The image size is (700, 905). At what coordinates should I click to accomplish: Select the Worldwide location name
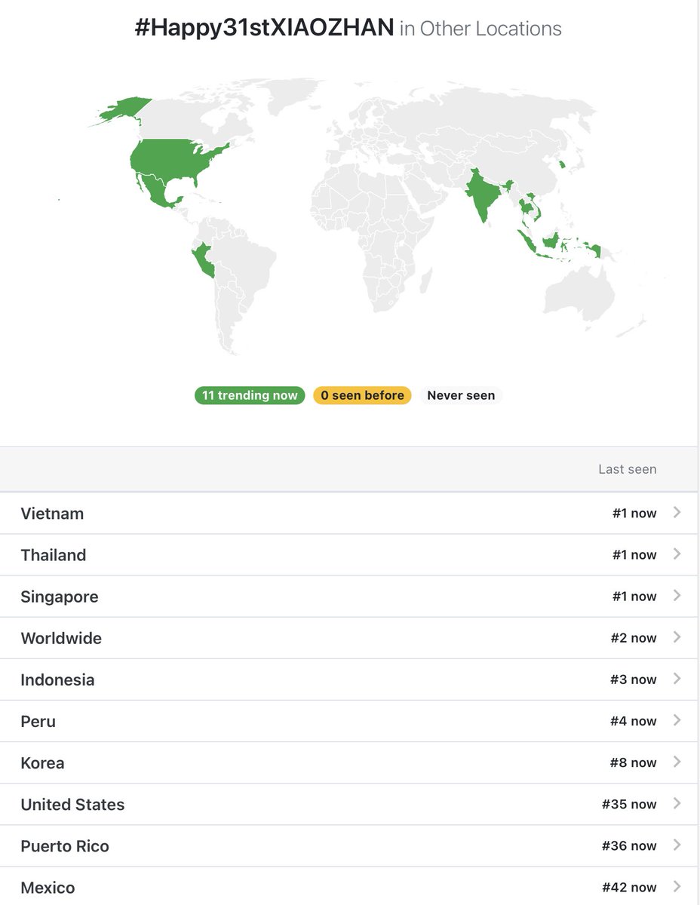tap(61, 638)
